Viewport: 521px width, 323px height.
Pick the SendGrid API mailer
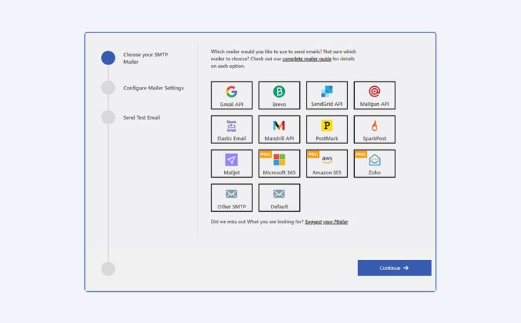327,96
